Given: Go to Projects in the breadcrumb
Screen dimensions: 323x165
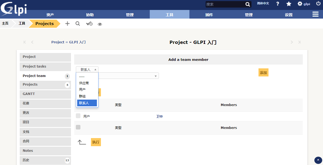Looking at the screenshot, I should click(x=45, y=24).
